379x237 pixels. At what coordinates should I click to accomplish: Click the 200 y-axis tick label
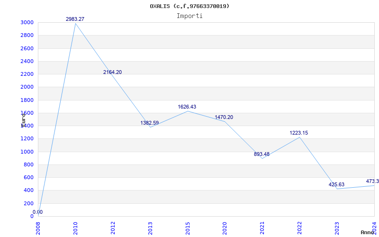click(x=29, y=203)
